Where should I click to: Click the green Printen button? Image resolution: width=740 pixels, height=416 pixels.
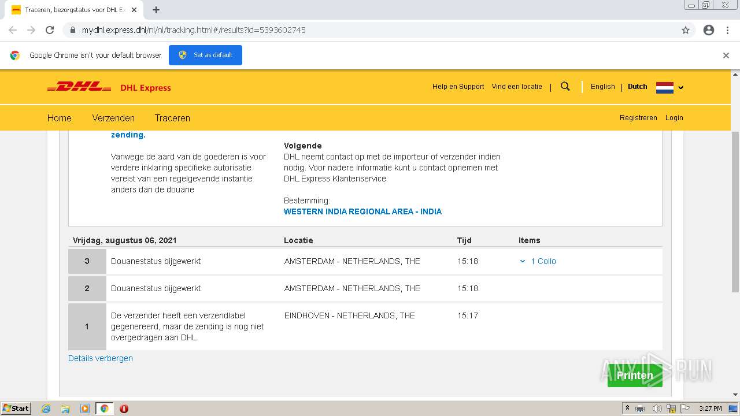(x=635, y=376)
